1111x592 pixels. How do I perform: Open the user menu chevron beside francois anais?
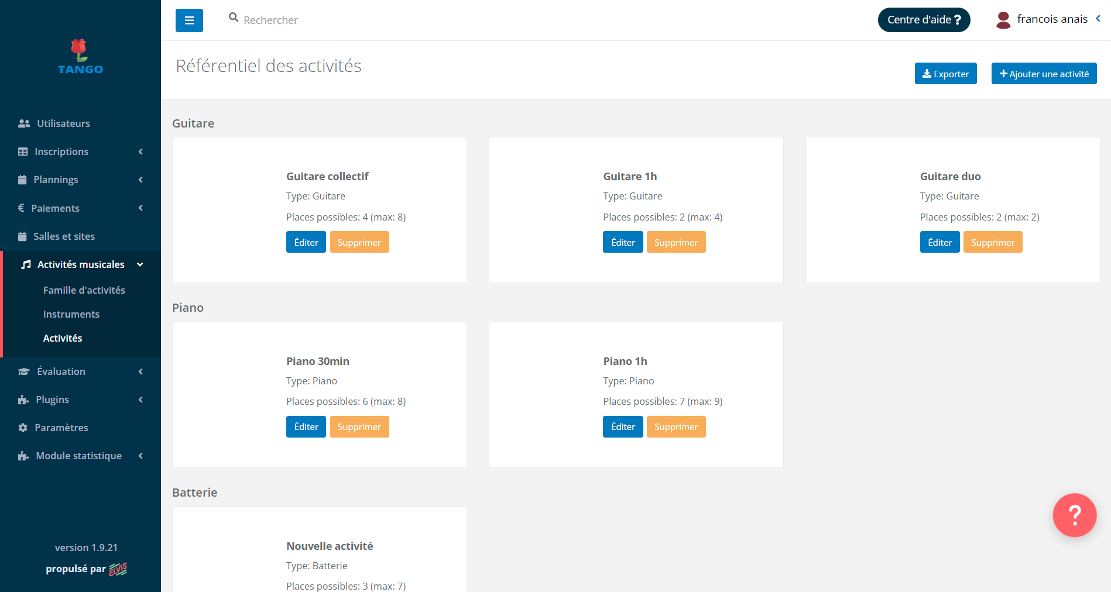1098,19
